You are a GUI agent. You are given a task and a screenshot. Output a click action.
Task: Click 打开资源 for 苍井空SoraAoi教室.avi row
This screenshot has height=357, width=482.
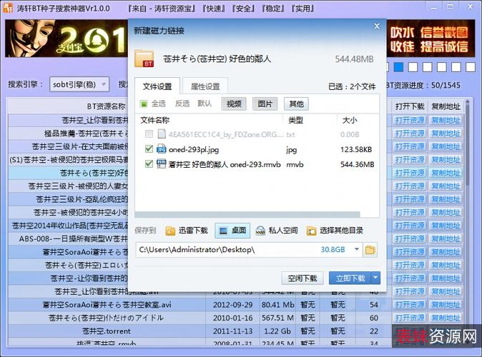[410, 304]
